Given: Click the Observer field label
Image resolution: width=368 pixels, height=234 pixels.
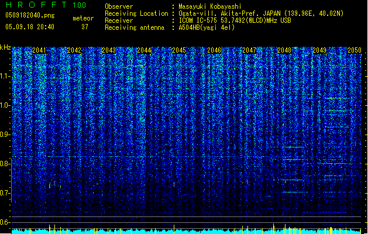Looking at the screenshot, I should click(119, 6).
